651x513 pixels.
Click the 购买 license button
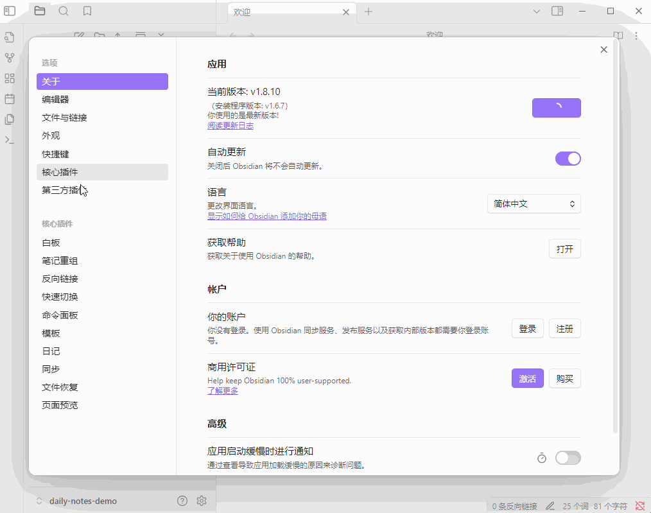coord(564,379)
